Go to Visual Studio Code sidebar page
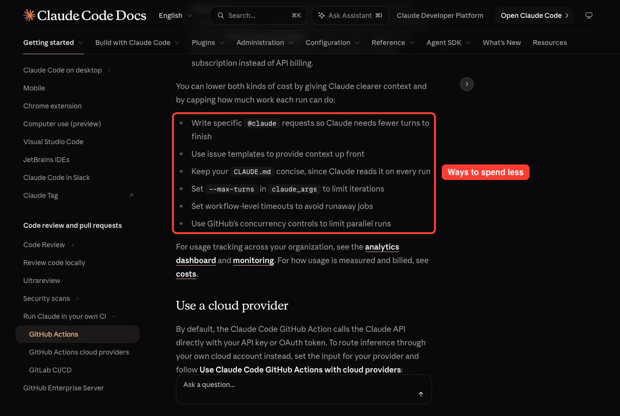The width and height of the screenshot is (620, 416). (x=53, y=142)
